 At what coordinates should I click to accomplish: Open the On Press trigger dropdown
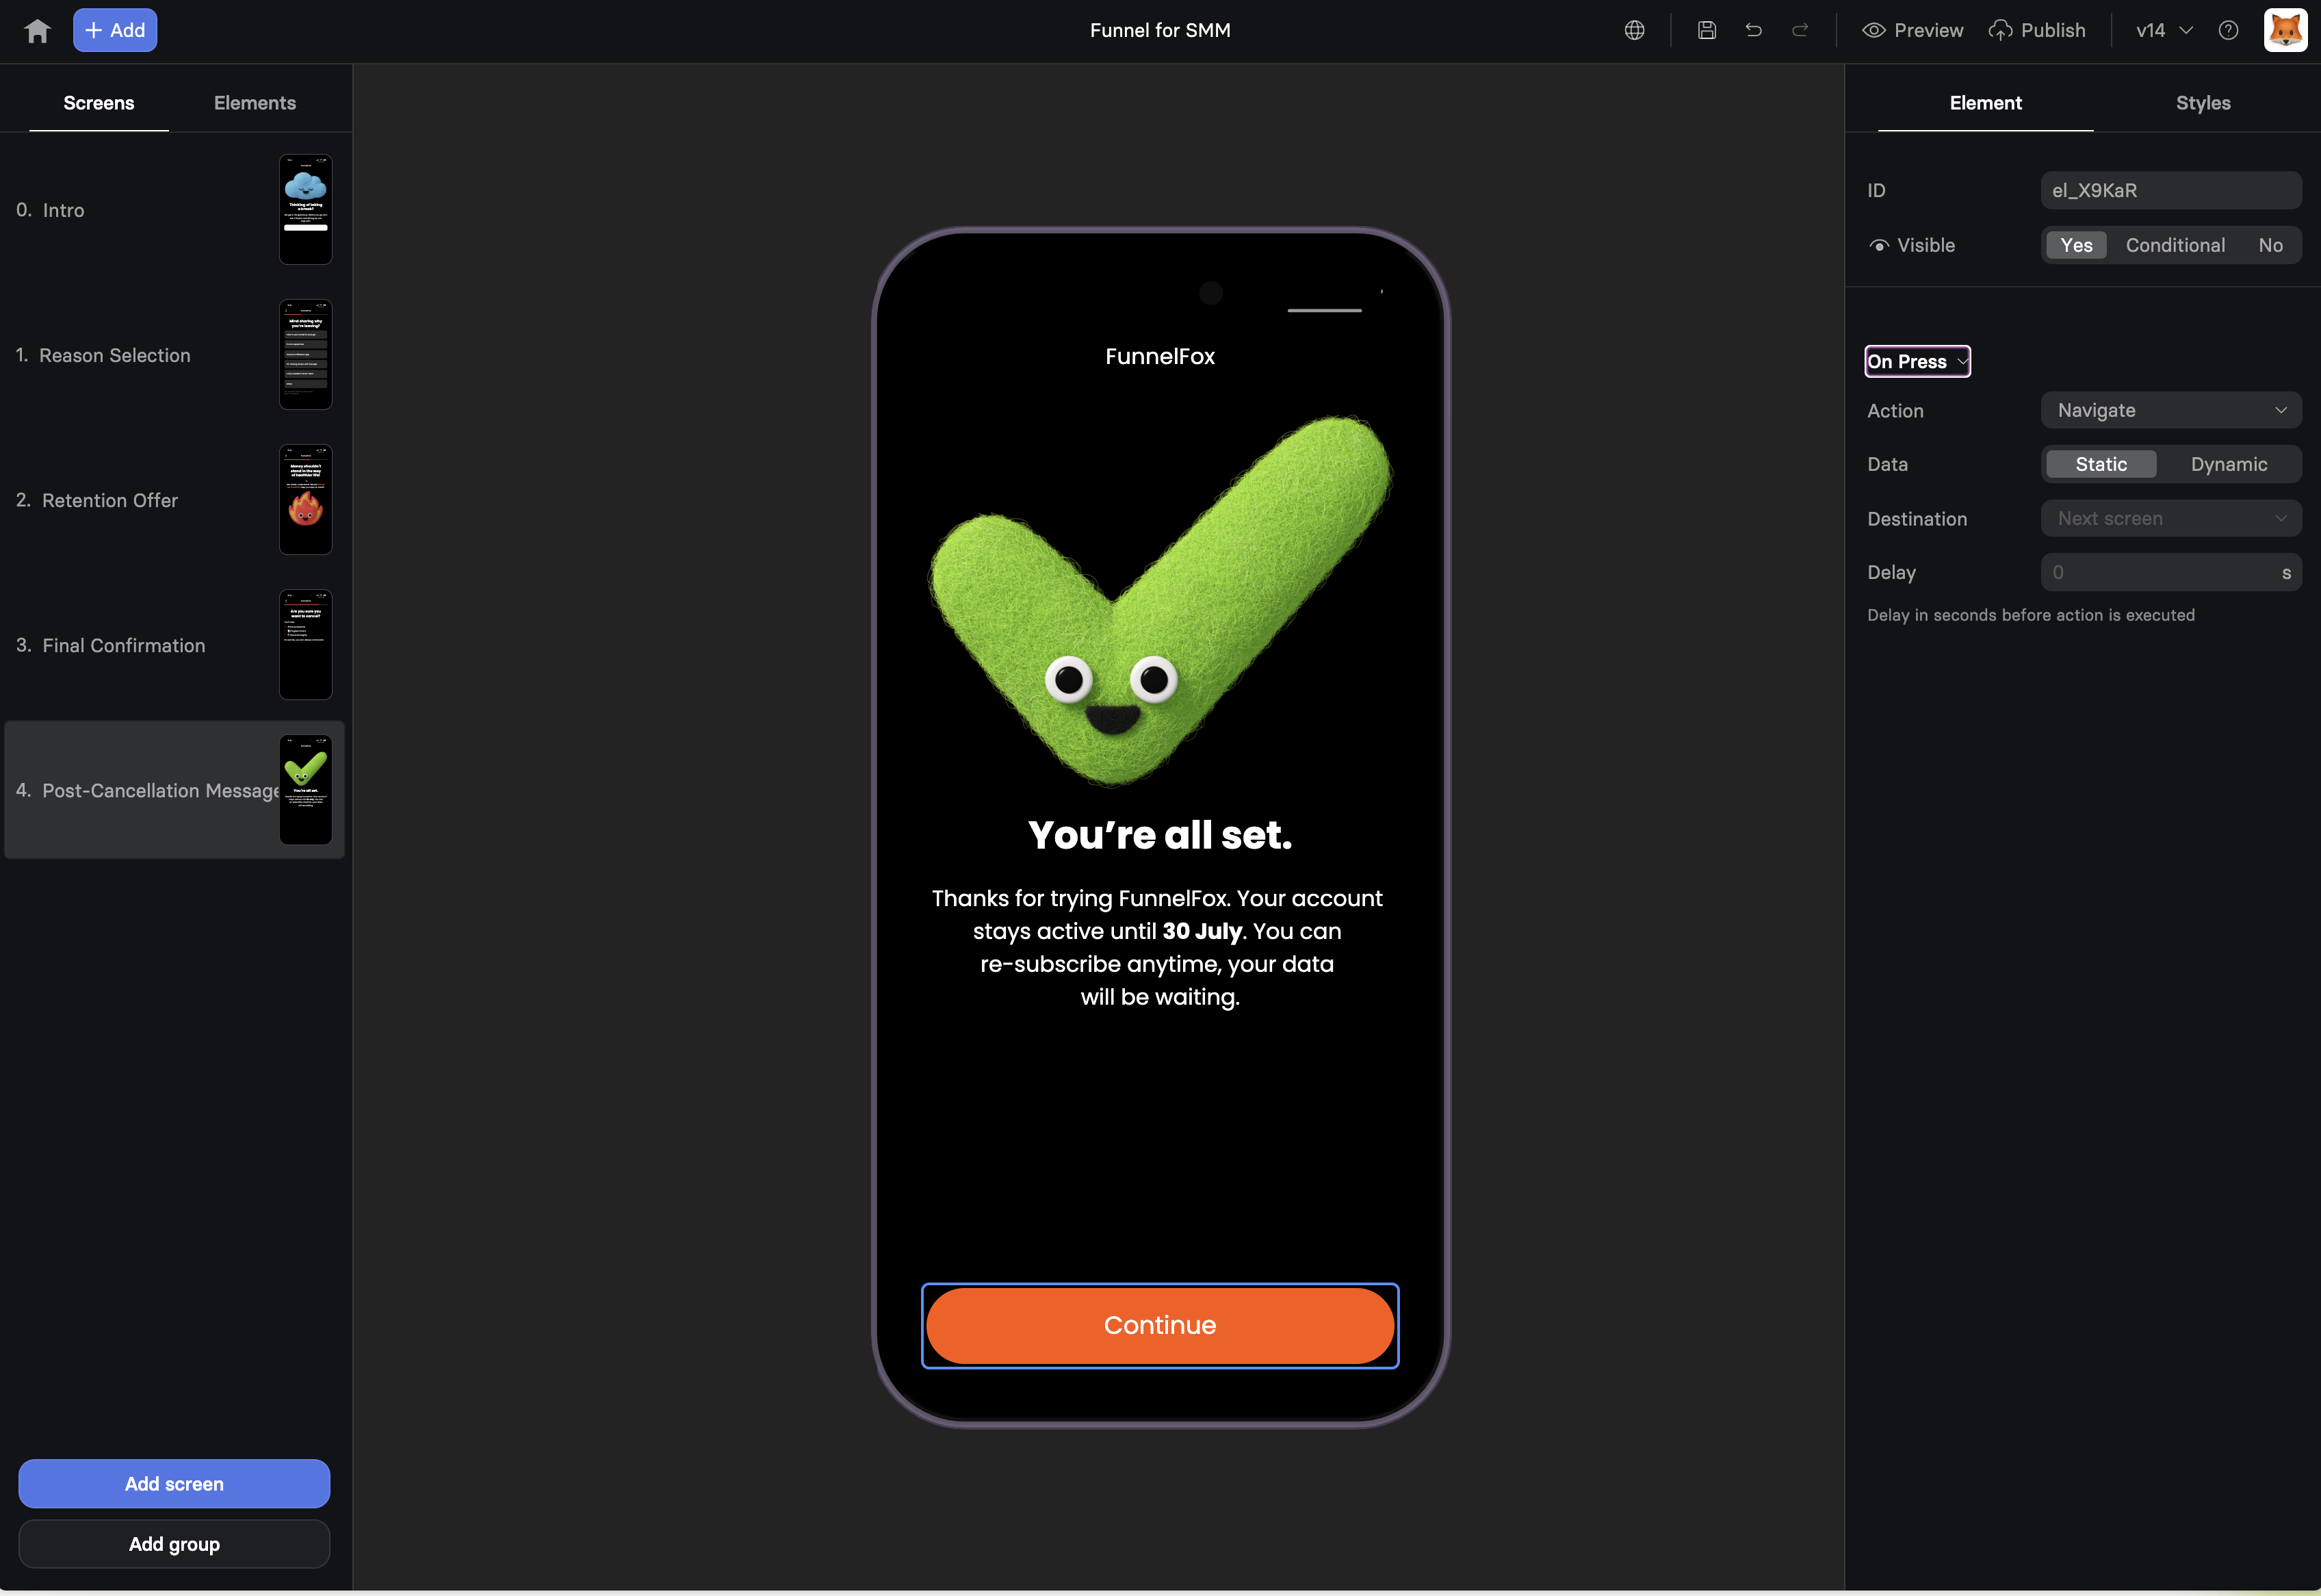coord(1917,361)
